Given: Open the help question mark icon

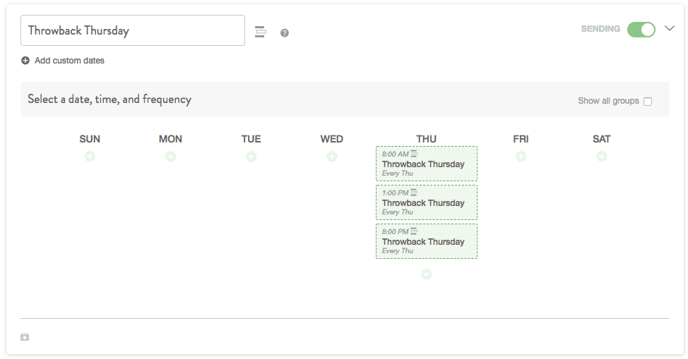Looking at the screenshot, I should [x=285, y=33].
